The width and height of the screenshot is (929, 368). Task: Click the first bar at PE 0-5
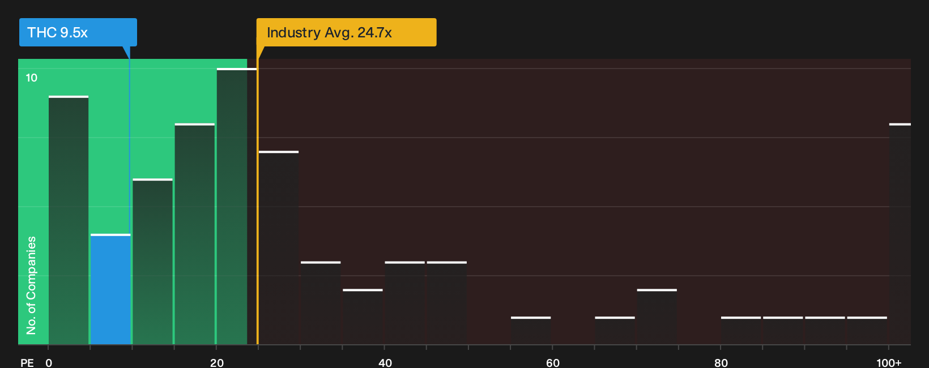[69, 220]
